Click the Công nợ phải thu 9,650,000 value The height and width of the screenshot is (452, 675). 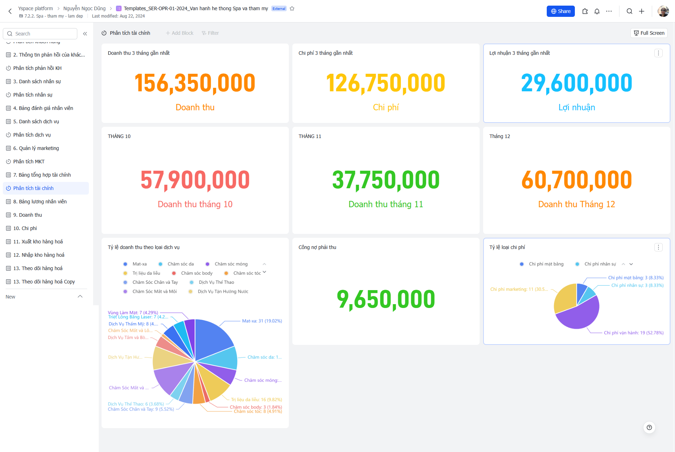[x=386, y=300]
